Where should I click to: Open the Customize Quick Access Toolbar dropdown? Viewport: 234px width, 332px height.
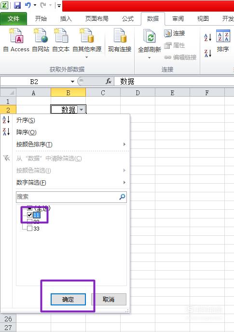(x=59, y=5)
